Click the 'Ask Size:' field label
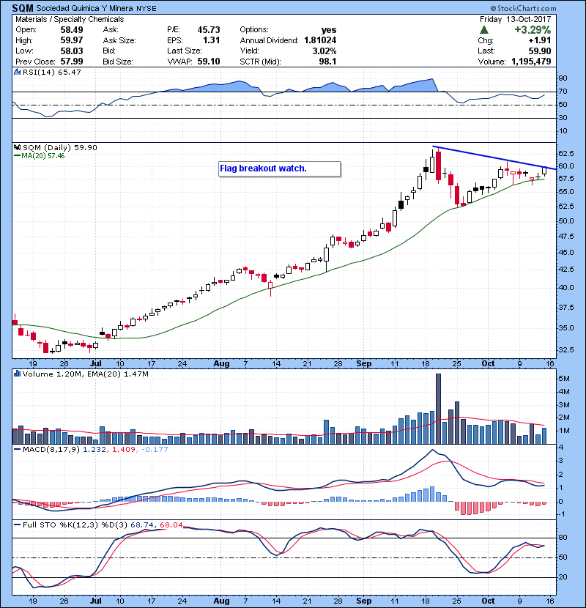The height and width of the screenshot is (608, 586). [119, 40]
